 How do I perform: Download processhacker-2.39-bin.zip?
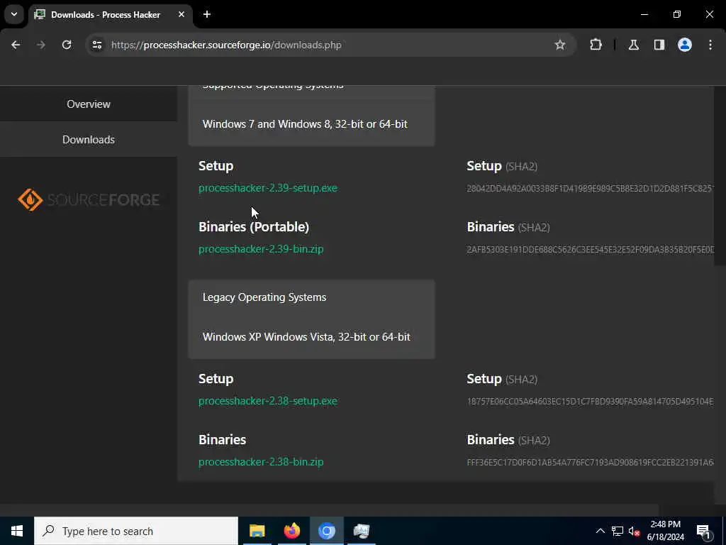[261, 249]
